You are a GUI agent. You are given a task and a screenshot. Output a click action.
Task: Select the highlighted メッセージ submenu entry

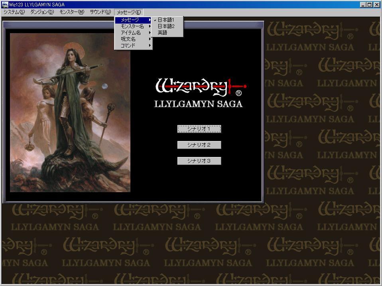[x=133, y=20]
